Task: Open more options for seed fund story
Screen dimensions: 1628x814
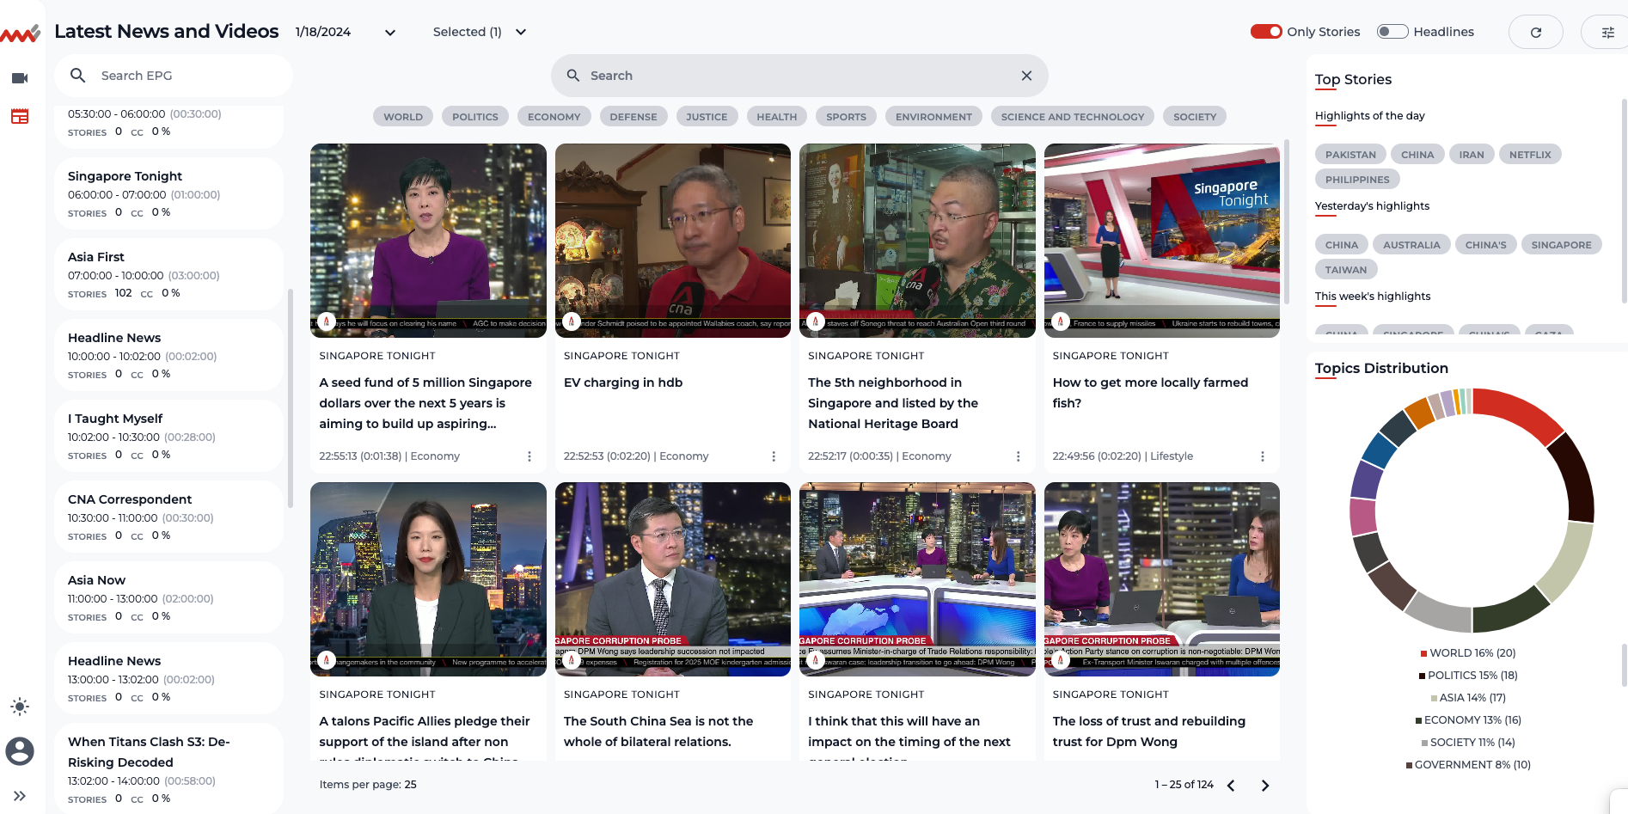Action: 529,456
